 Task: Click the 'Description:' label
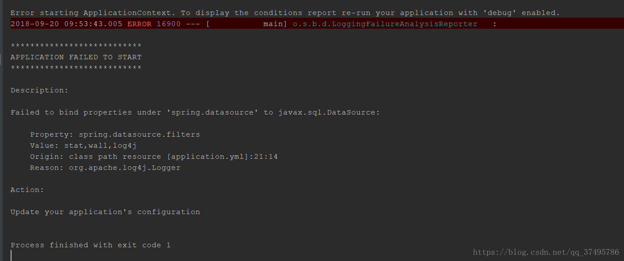[39, 90]
